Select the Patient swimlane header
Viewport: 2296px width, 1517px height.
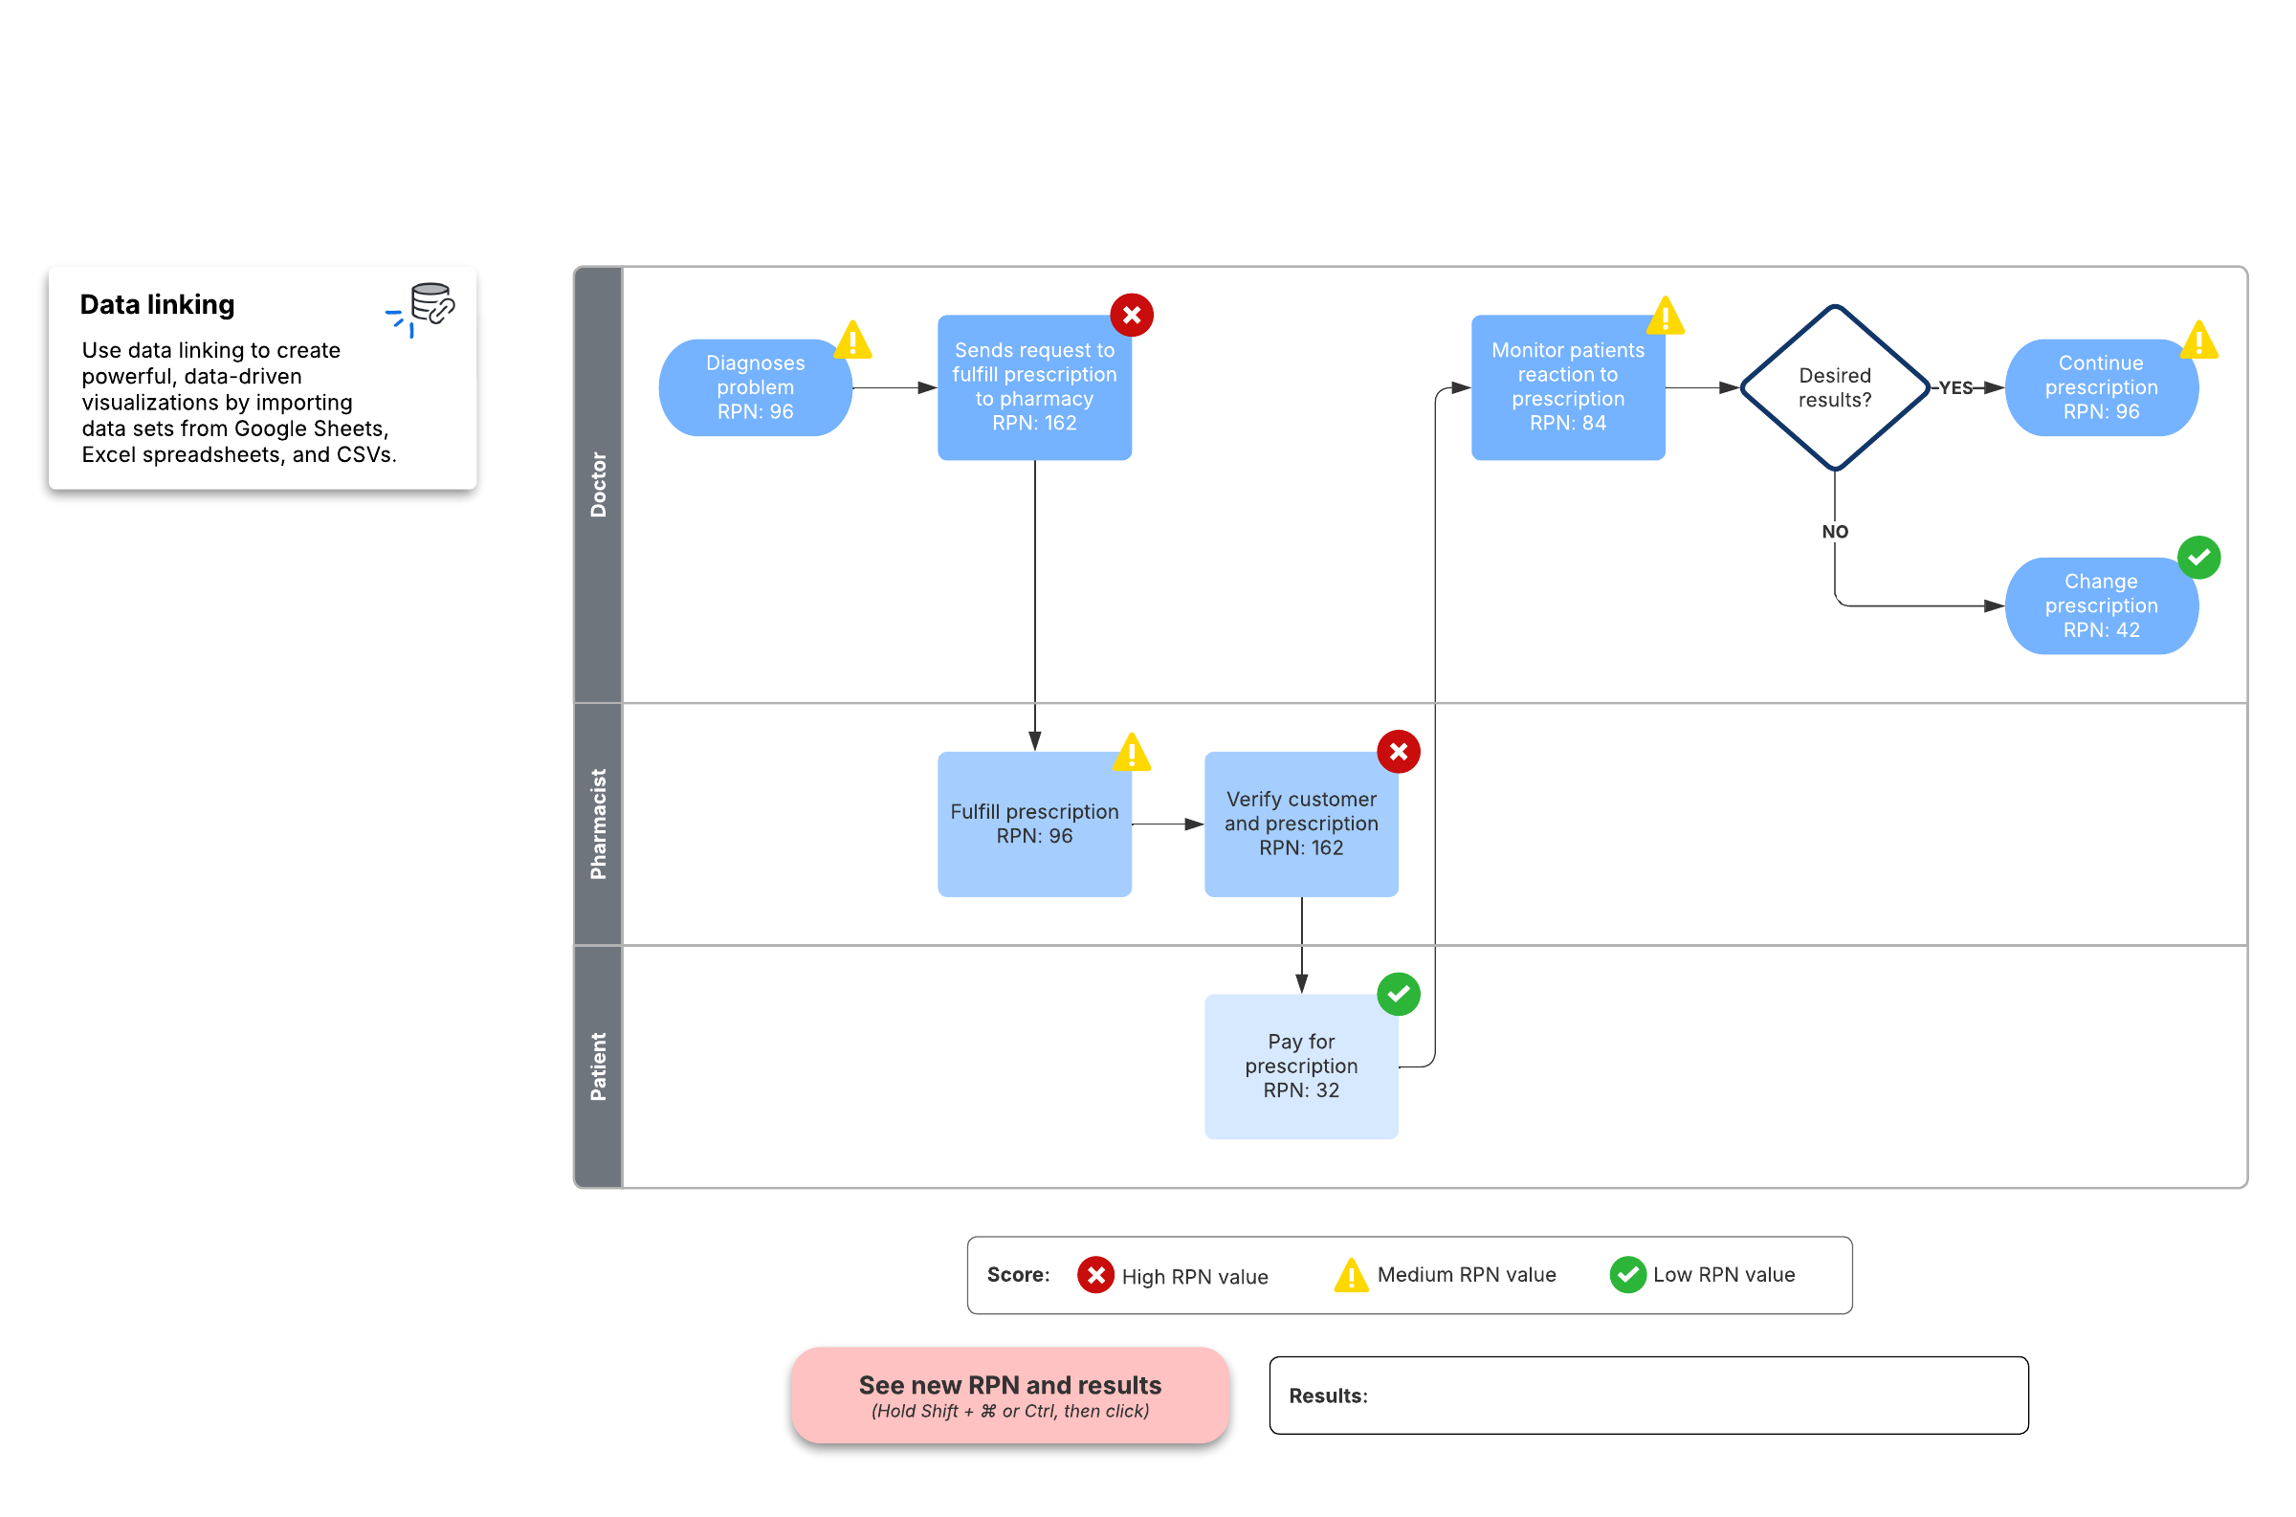coord(598,1066)
